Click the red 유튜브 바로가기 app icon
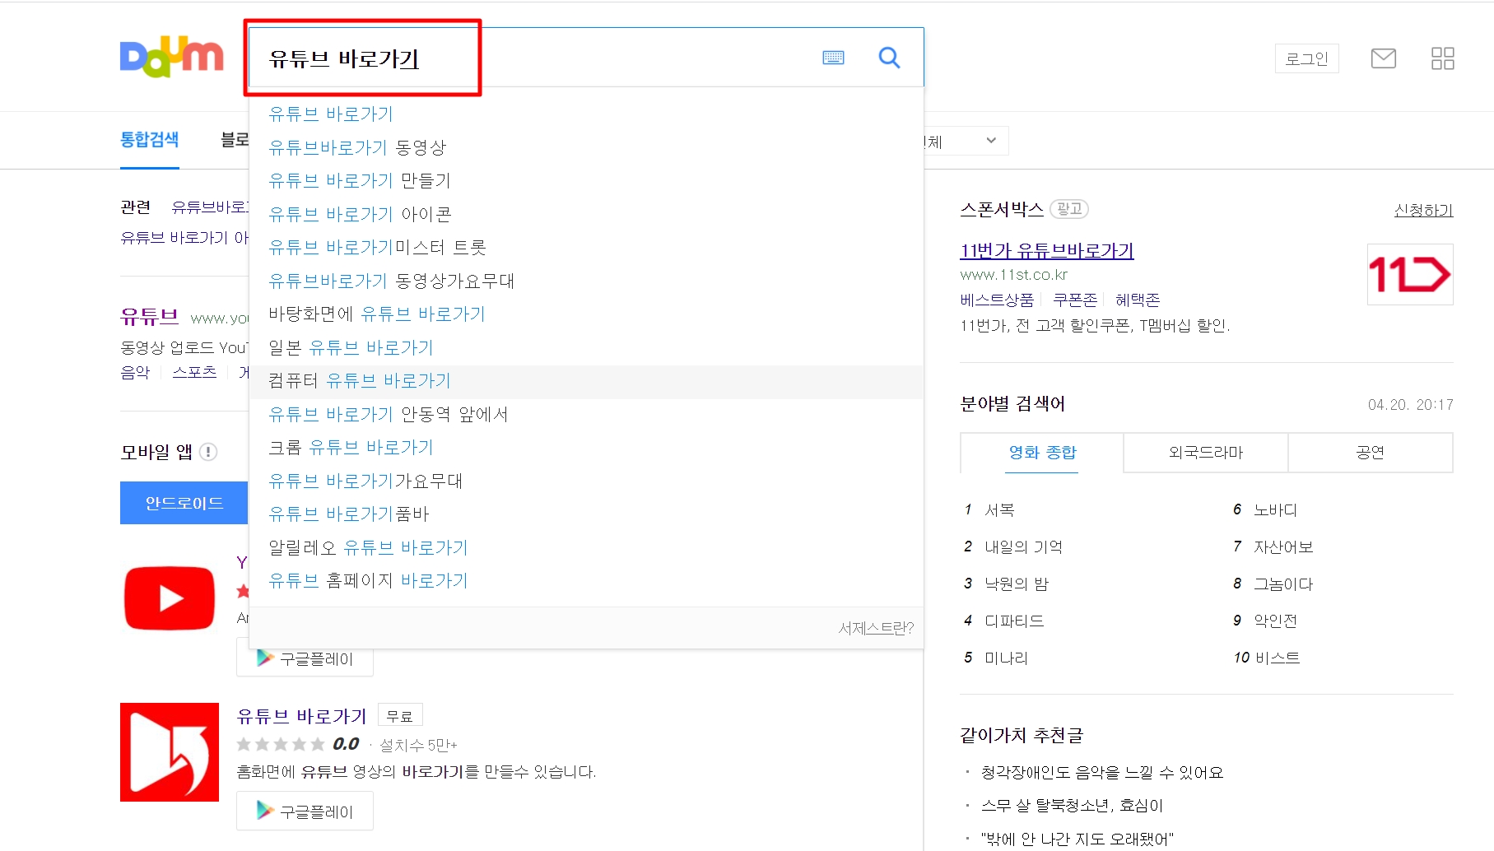1494x851 pixels. (x=170, y=752)
